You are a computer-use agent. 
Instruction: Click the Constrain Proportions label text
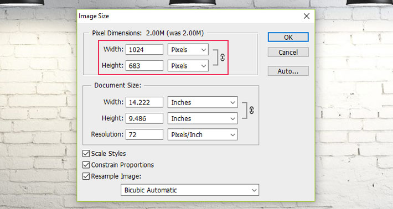(122, 165)
